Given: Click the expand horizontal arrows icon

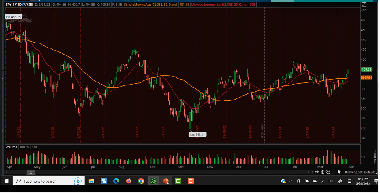Looking at the screenshot, I should 317,172.
